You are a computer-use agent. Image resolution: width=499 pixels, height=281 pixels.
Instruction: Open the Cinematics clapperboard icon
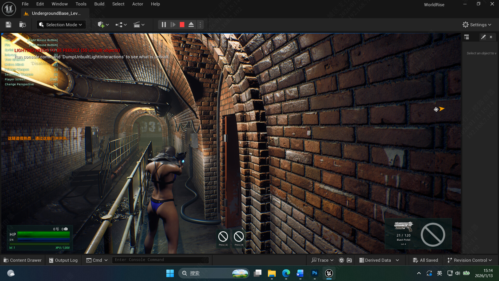[x=137, y=24]
